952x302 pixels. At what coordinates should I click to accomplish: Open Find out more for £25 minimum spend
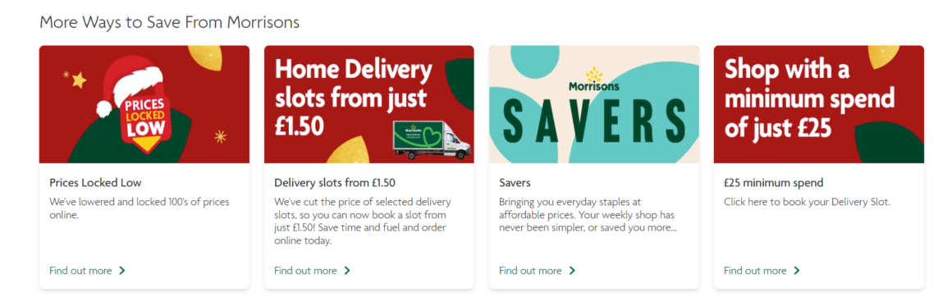[755, 271]
